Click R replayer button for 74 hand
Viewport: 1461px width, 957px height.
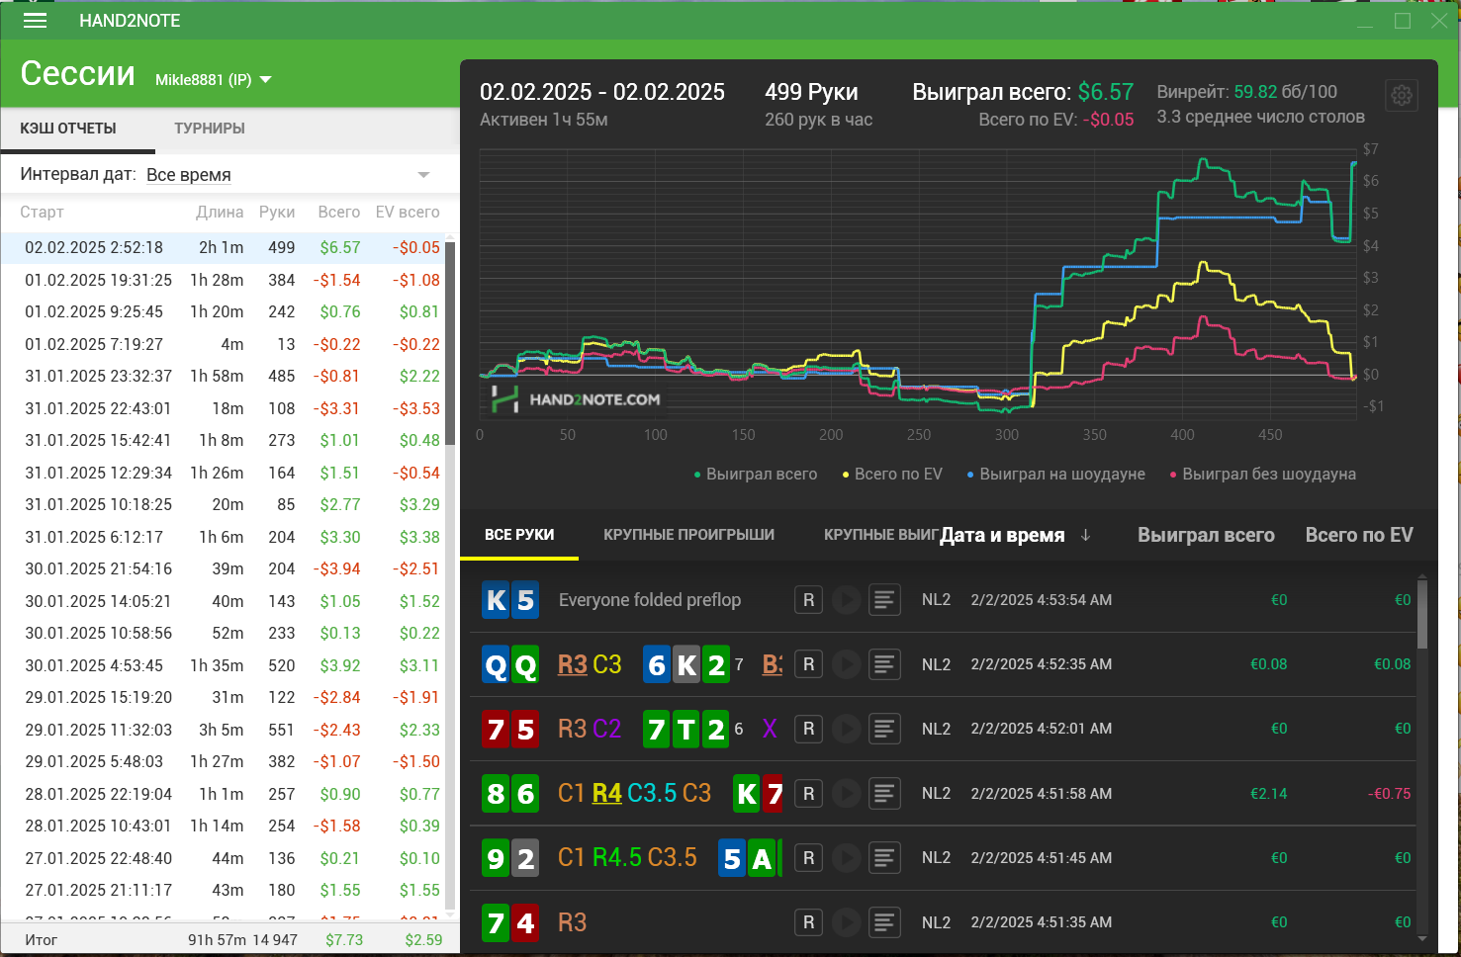click(x=808, y=921)
